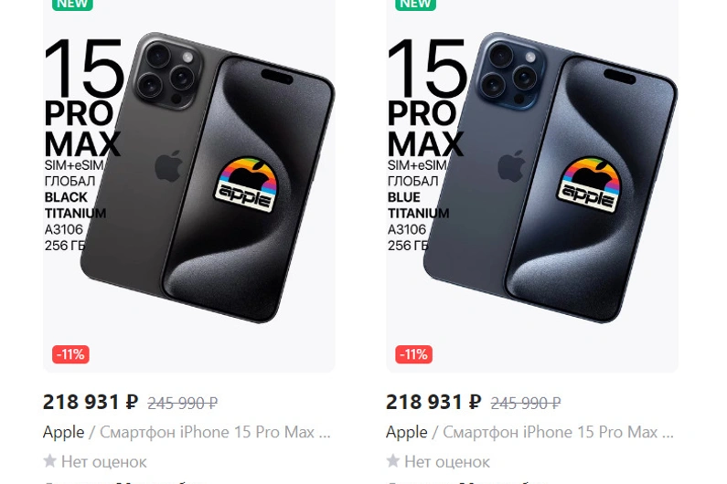
Task: Open the Black Titanium iPhone 15 Pro Max image
Action: (189, 185)
